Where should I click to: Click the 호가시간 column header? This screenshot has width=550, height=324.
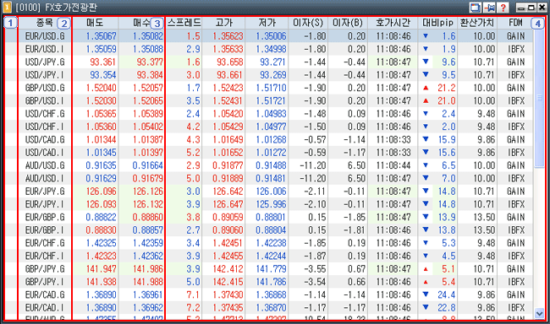393,23
